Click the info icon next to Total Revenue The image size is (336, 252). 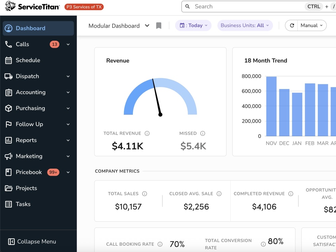pyautogui.click(x=147, y=133)
